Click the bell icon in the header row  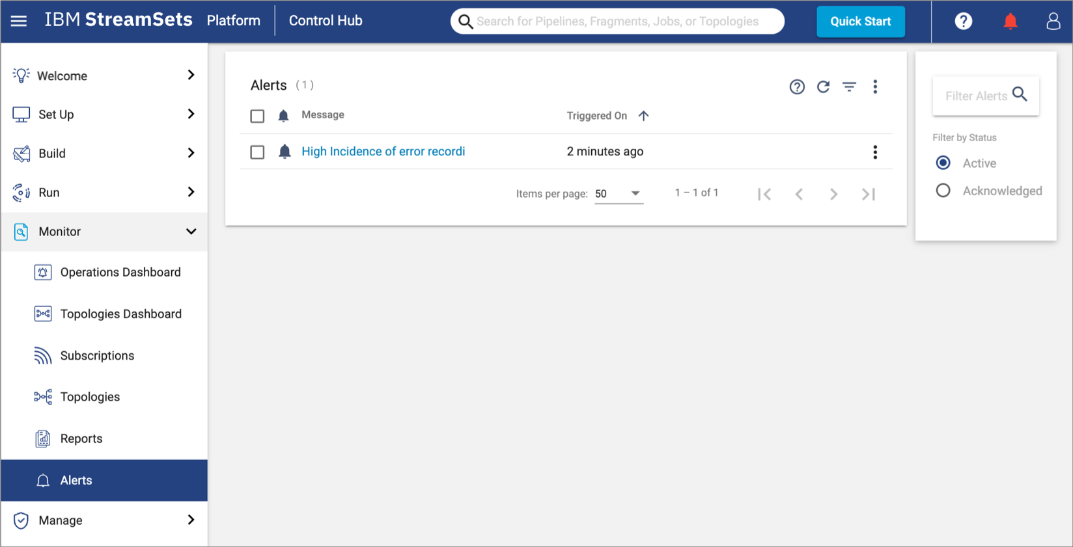pos(283,116)
